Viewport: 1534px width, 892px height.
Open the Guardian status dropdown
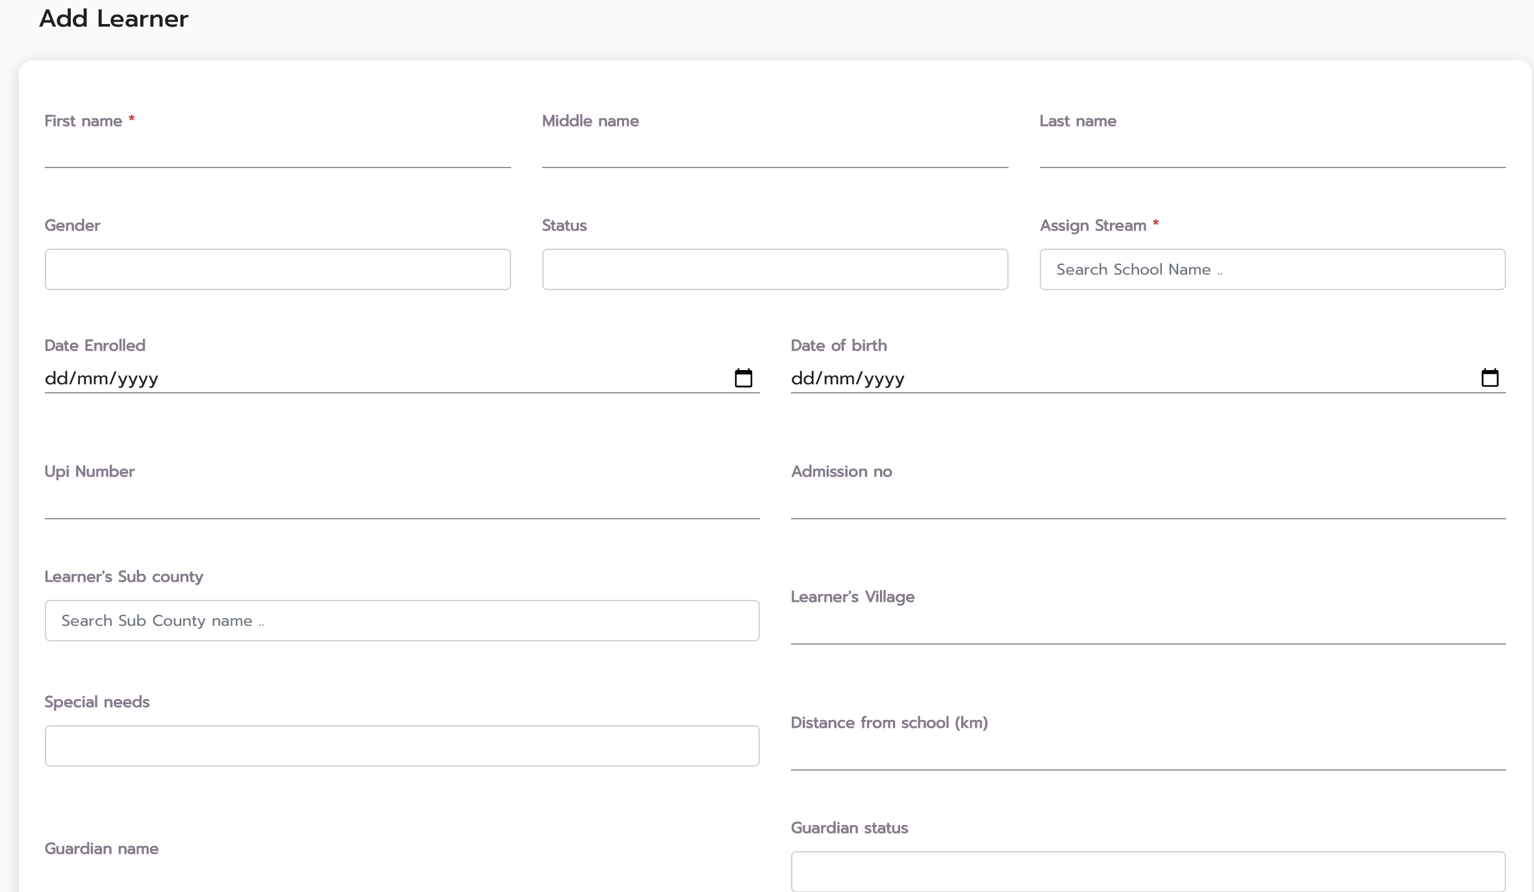[1148, 871]
